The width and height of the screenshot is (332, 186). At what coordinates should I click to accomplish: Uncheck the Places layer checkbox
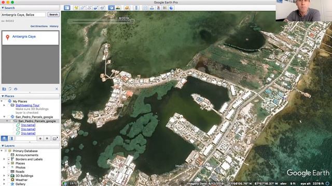(9, 163)
